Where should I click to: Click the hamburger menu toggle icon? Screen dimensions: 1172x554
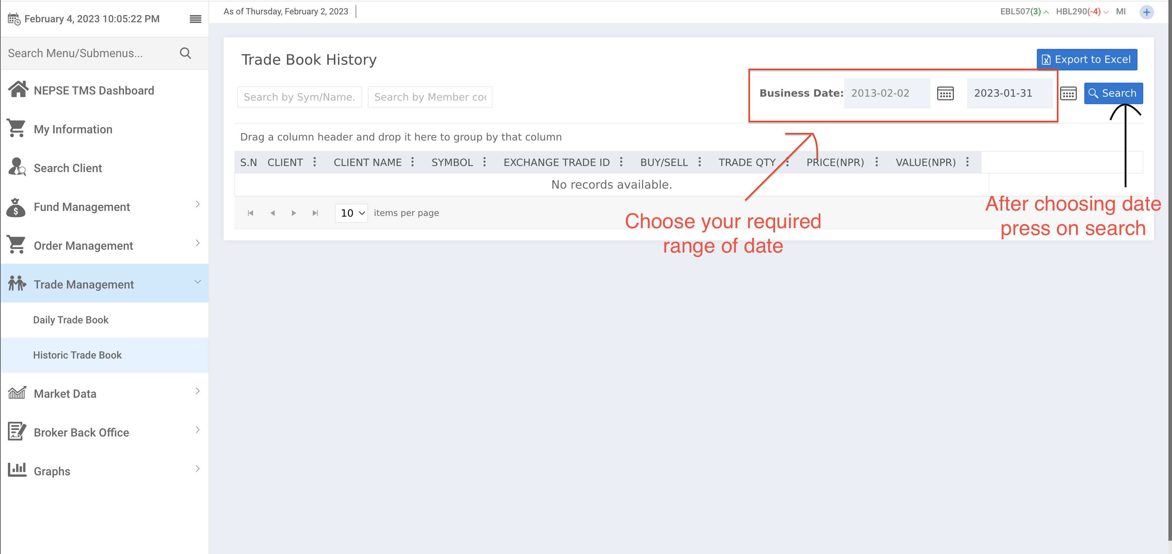pos(195,19)
